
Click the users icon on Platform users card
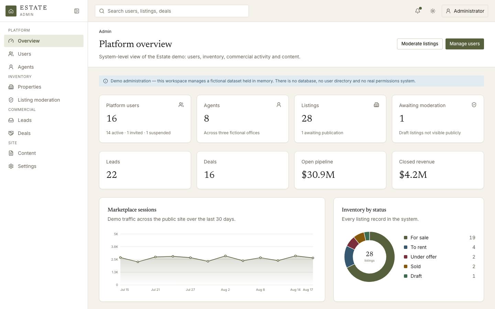tap(181, 105)
